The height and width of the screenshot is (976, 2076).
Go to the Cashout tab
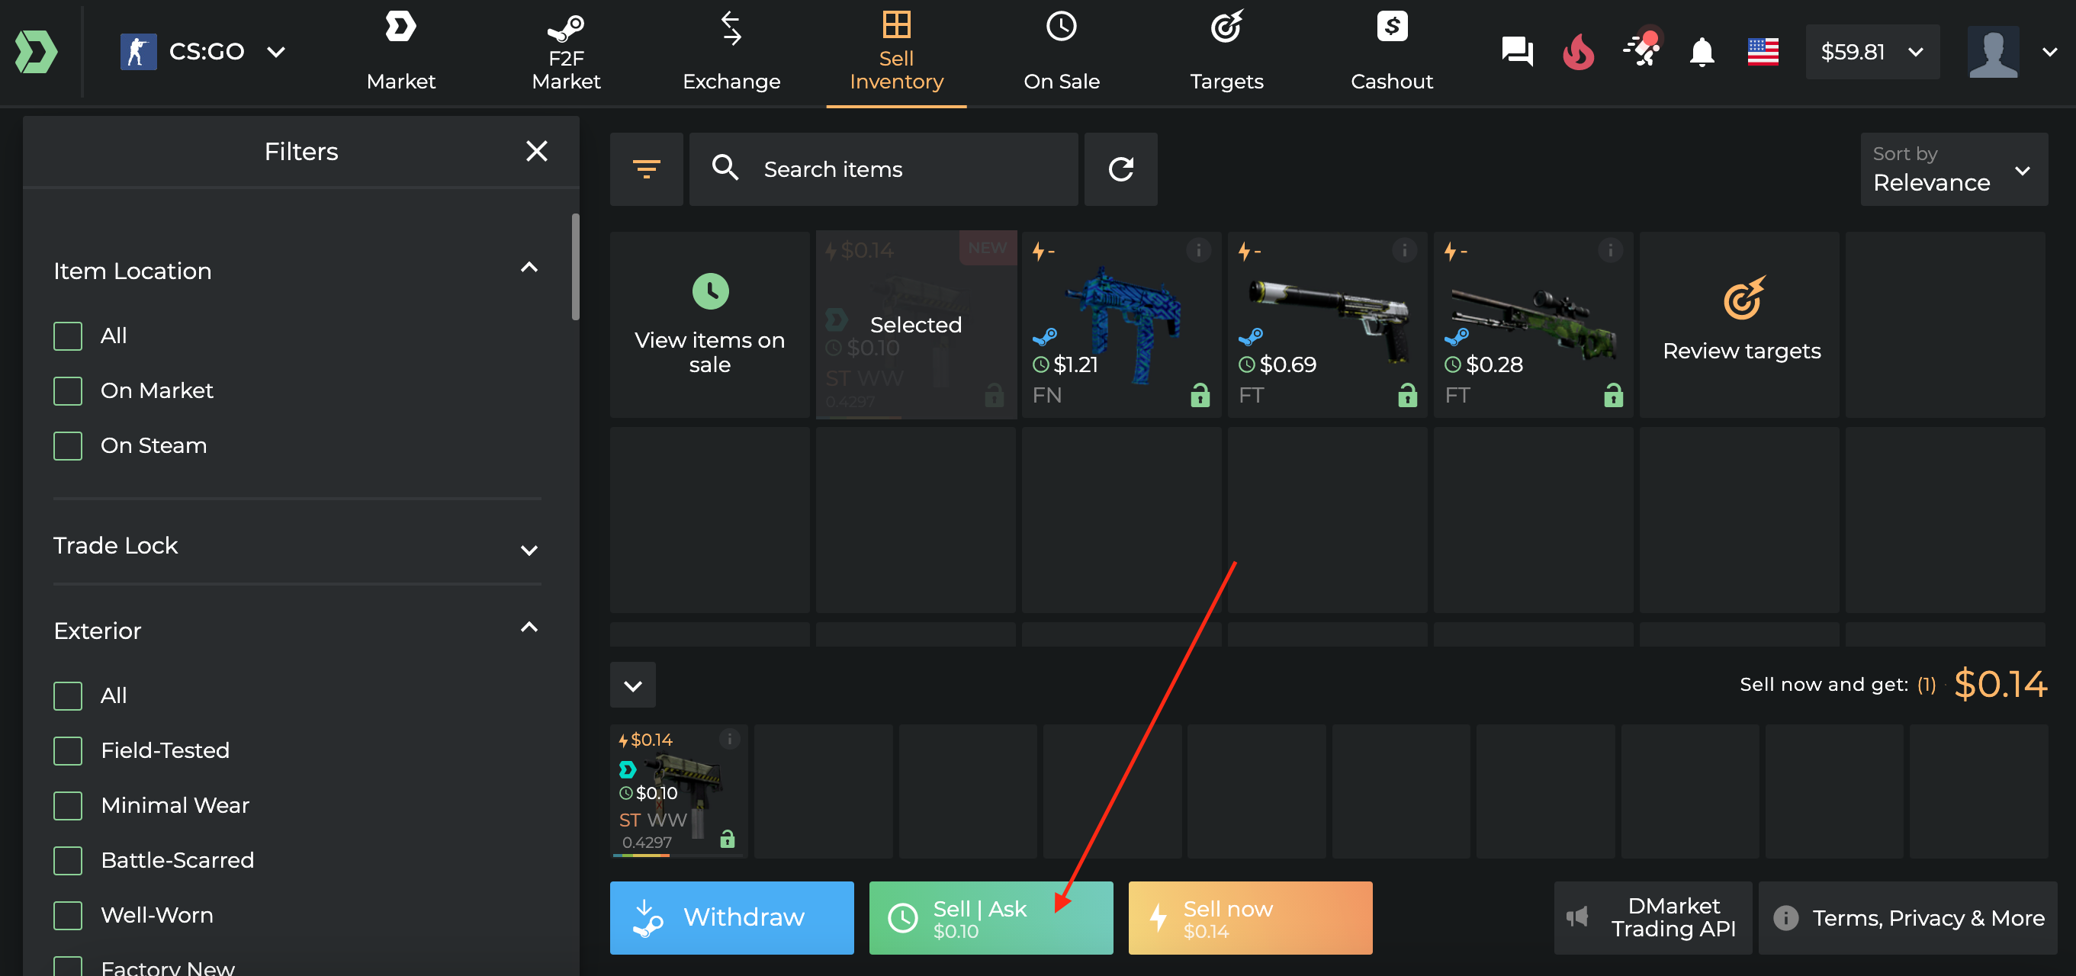coord(1392,53)
